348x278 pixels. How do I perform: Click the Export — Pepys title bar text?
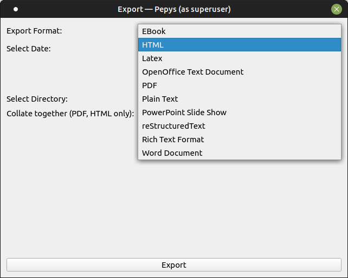[174, 9]
